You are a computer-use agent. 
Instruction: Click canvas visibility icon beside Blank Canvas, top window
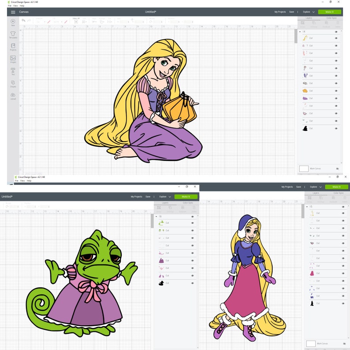pos(337,168)
